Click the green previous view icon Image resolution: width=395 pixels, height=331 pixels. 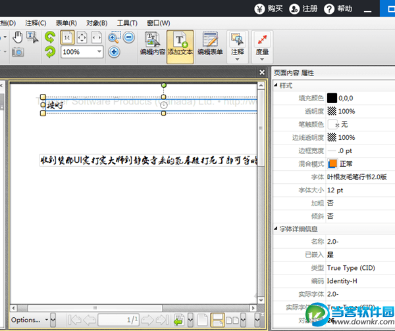point(179,320)
